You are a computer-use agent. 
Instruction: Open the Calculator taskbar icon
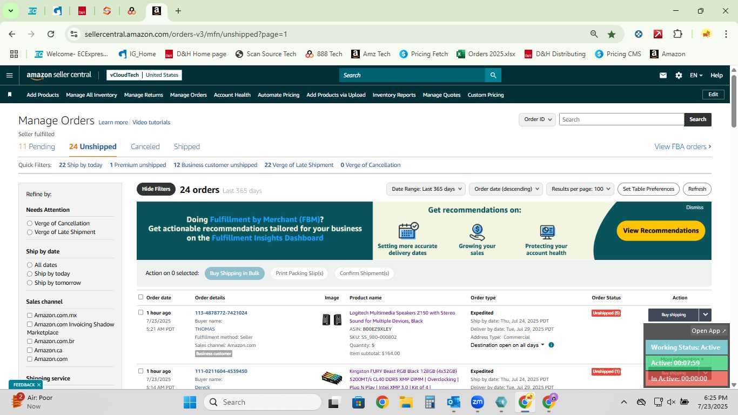point(430,402)
